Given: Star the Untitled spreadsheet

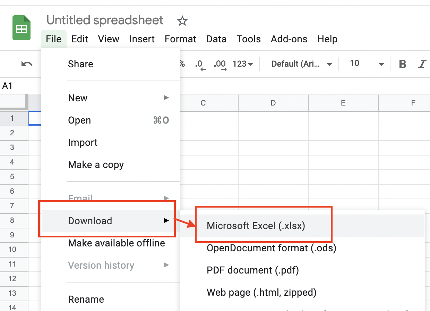Looking at the screenshot, I should (x=182, y=21).
